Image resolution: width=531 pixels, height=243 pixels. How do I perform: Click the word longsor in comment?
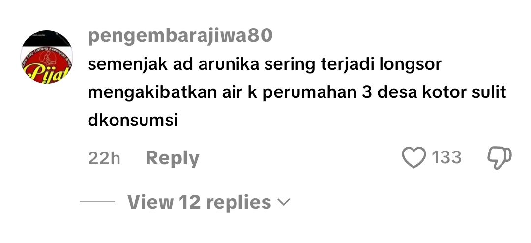tap(410, 64)
